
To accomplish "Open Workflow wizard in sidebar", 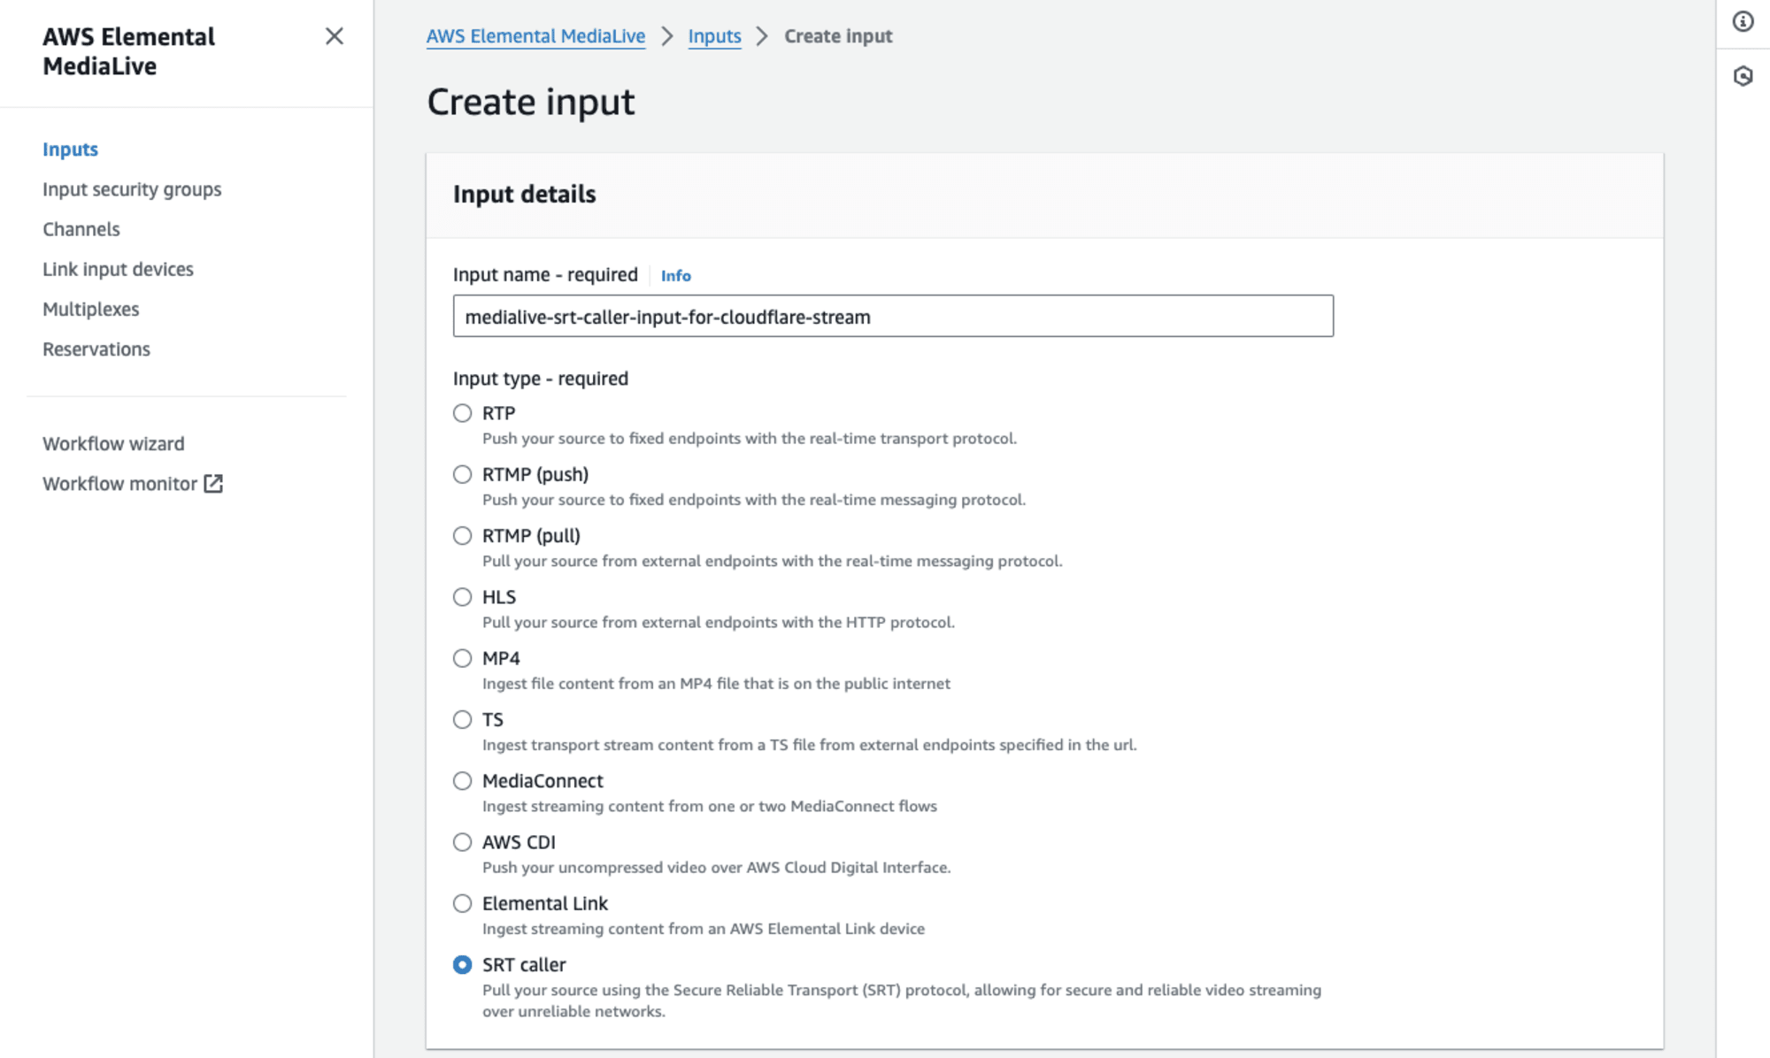I will [x=112, y=443].
